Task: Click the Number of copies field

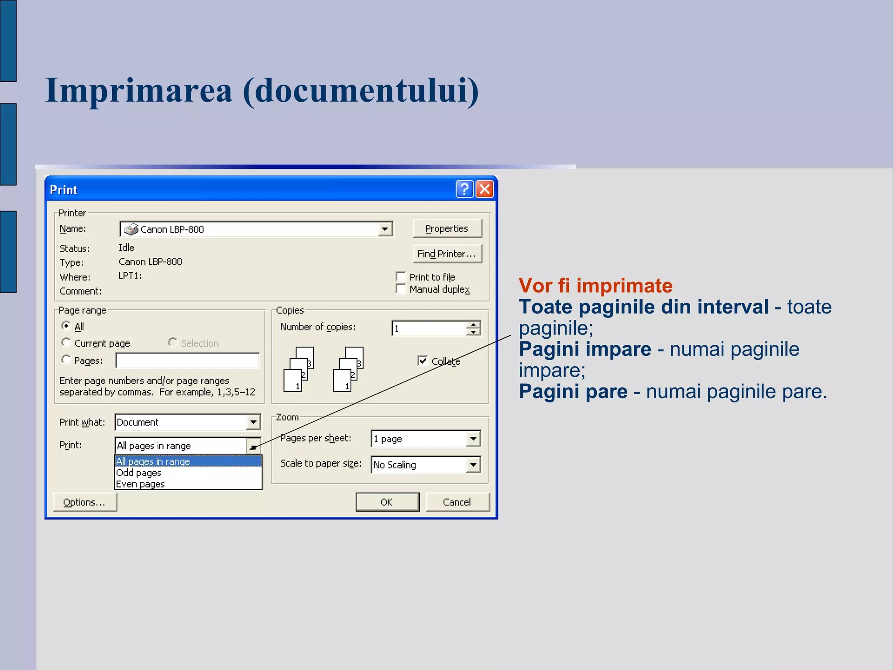Action: (x=429, y=328)
